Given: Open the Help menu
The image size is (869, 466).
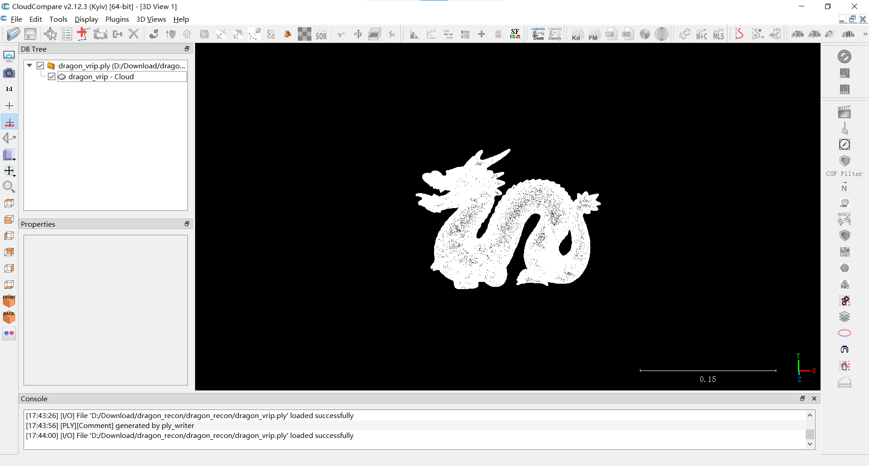Looking at the screenshot, I should click(x=181, y=19).
